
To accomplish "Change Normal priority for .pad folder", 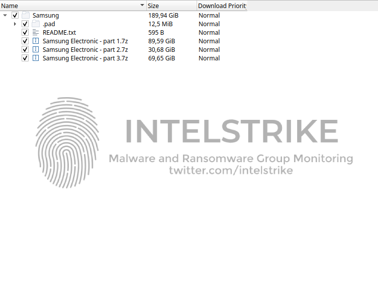I will click(x=209, y=24).
